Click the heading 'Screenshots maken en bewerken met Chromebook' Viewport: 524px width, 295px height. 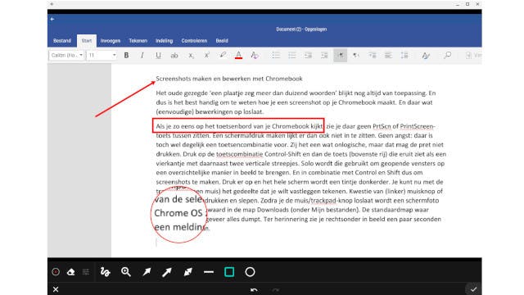pos(229,79)
